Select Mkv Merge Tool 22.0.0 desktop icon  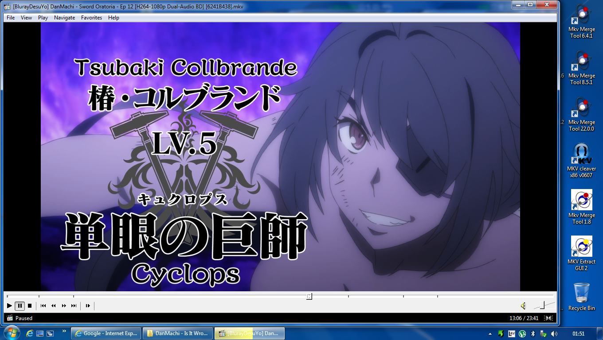point(581,115)
